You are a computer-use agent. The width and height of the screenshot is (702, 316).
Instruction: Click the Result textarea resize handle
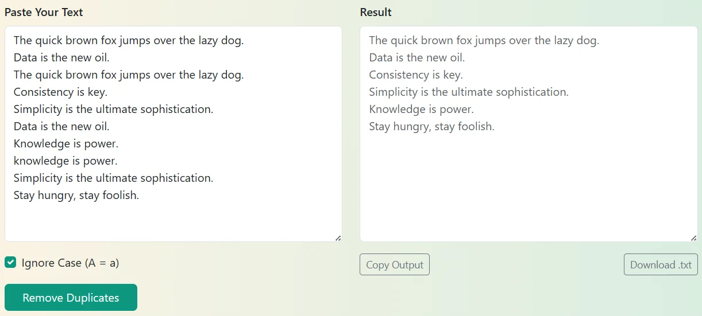[x=693, y=237]
